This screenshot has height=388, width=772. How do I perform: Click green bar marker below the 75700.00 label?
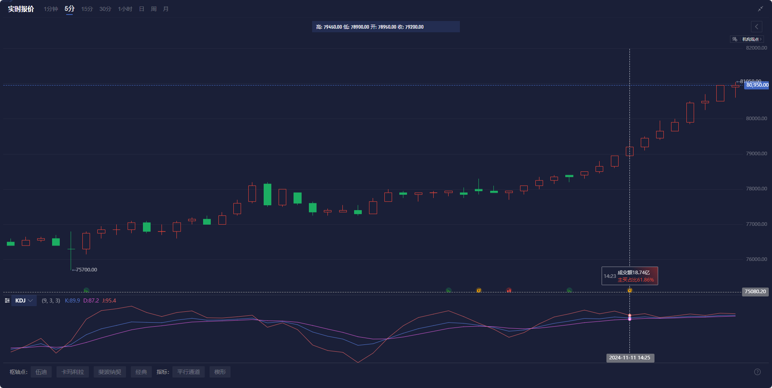pyautogui.click(x=86, y=290)
